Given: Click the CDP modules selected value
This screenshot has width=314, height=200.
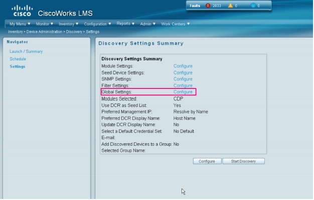Looking at the screenshot, I should coord(178,98).
